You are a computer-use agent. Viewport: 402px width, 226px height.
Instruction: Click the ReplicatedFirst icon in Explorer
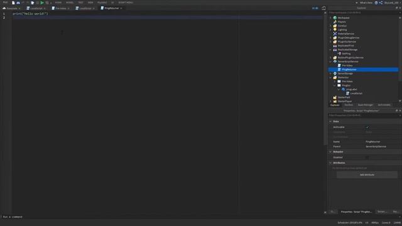(x=335, y=46)
